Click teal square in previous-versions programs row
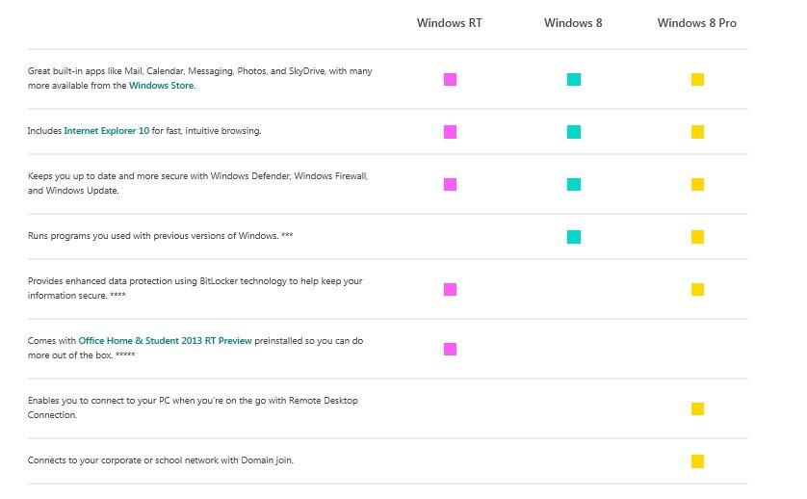This screenshot has height=499, width=807. [x=574, y=236]
